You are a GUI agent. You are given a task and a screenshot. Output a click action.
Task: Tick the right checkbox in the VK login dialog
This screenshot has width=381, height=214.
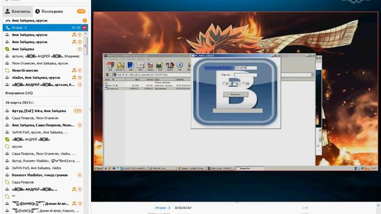[x=243, y=83]
